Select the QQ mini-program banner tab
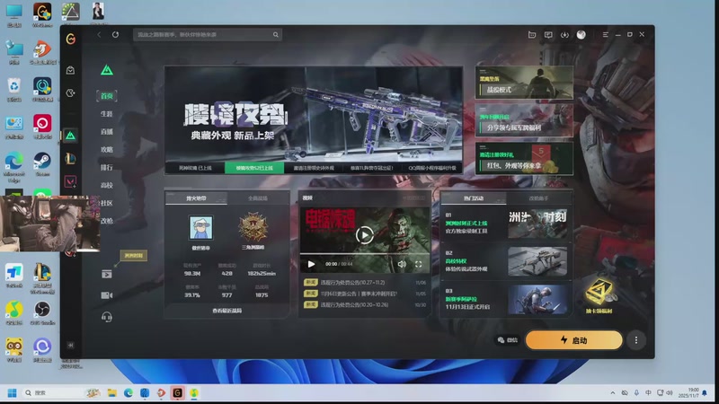The width and height of the screenshot is (719, 404). click(x=432, y=168)
